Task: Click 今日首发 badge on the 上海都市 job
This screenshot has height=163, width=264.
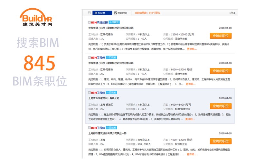Action: click(x=111, y=128)
